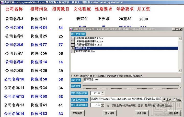This screenshot has width=184, height=117.
Task: Click the 展示文件列表 label
Action: (78, 34)
